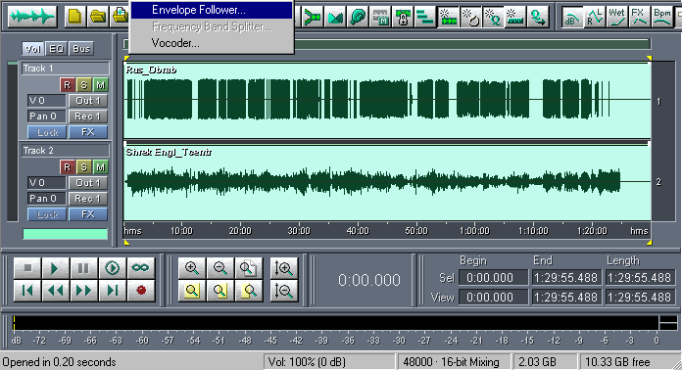Viewport: 682px width, 370px height.
Task: Click the green merging-arrows toolbar icon
Action: coord(313,18)
